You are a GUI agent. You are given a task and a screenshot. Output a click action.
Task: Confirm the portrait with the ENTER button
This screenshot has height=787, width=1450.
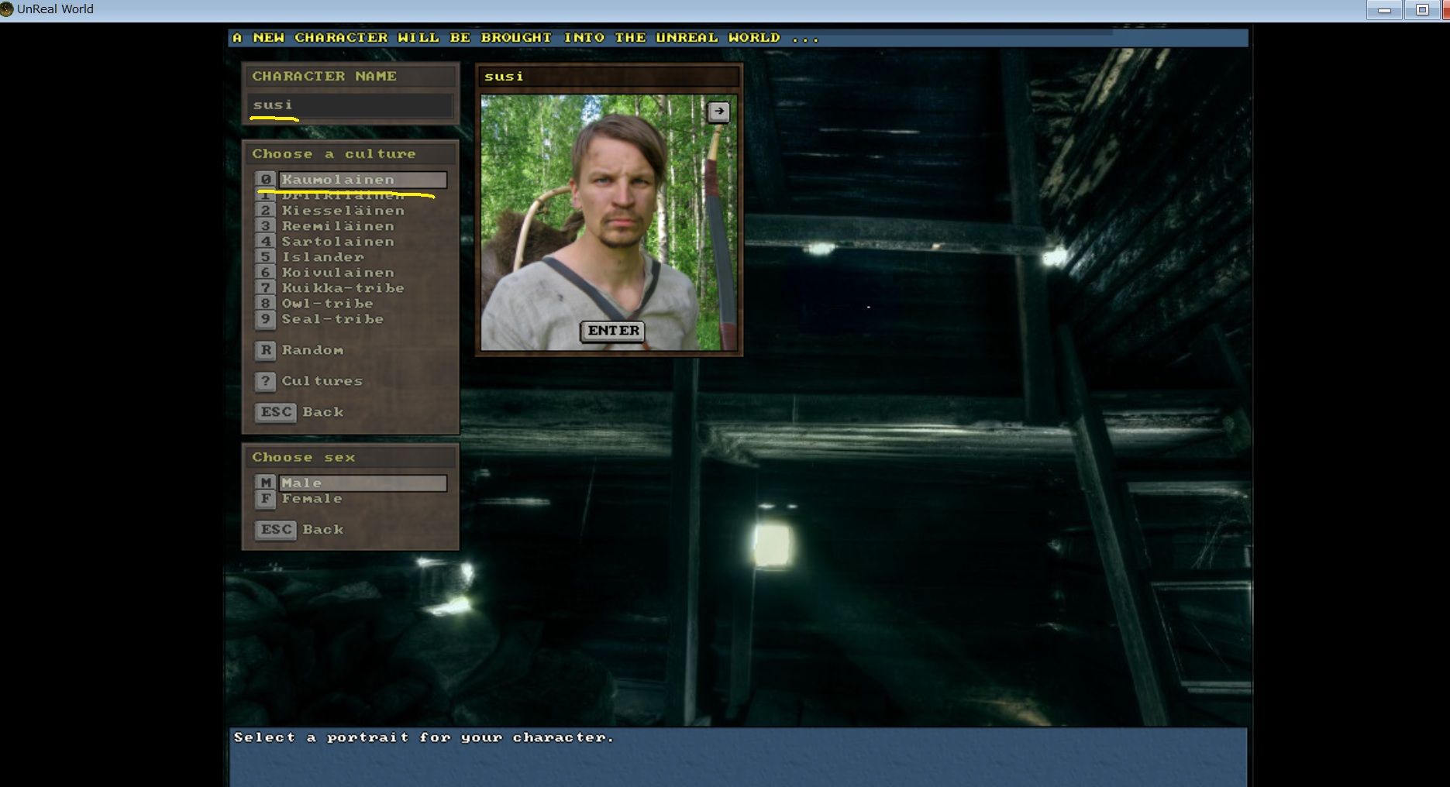click(x=613, y=331)
